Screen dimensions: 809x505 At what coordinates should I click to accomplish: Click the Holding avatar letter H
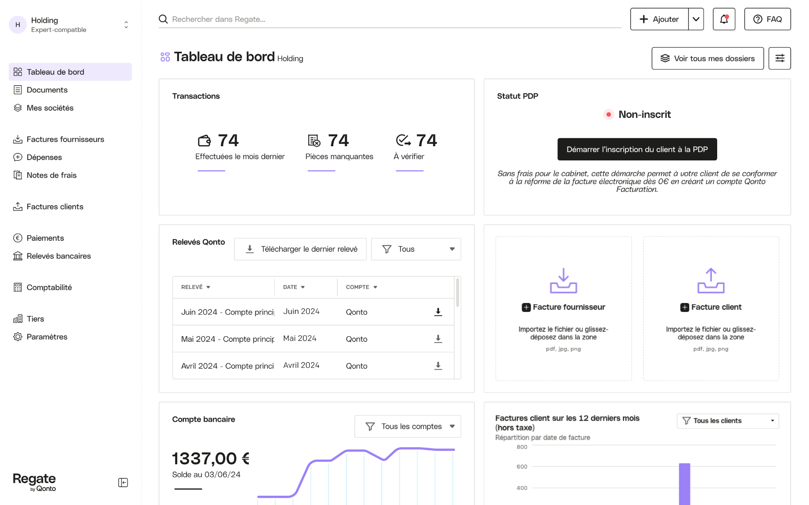18,25
